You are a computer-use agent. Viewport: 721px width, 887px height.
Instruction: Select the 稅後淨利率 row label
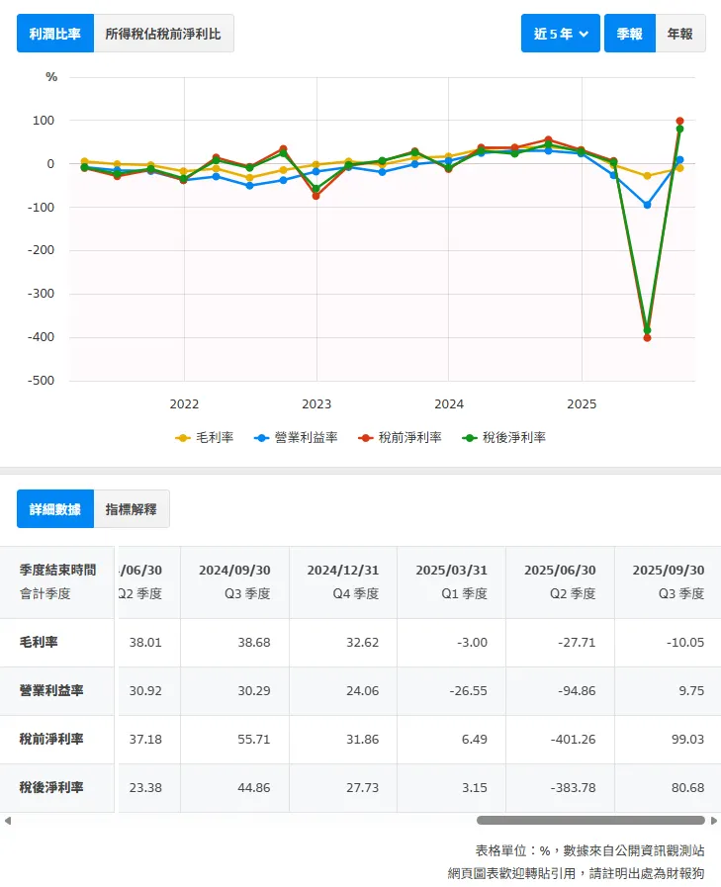[51, 787]
